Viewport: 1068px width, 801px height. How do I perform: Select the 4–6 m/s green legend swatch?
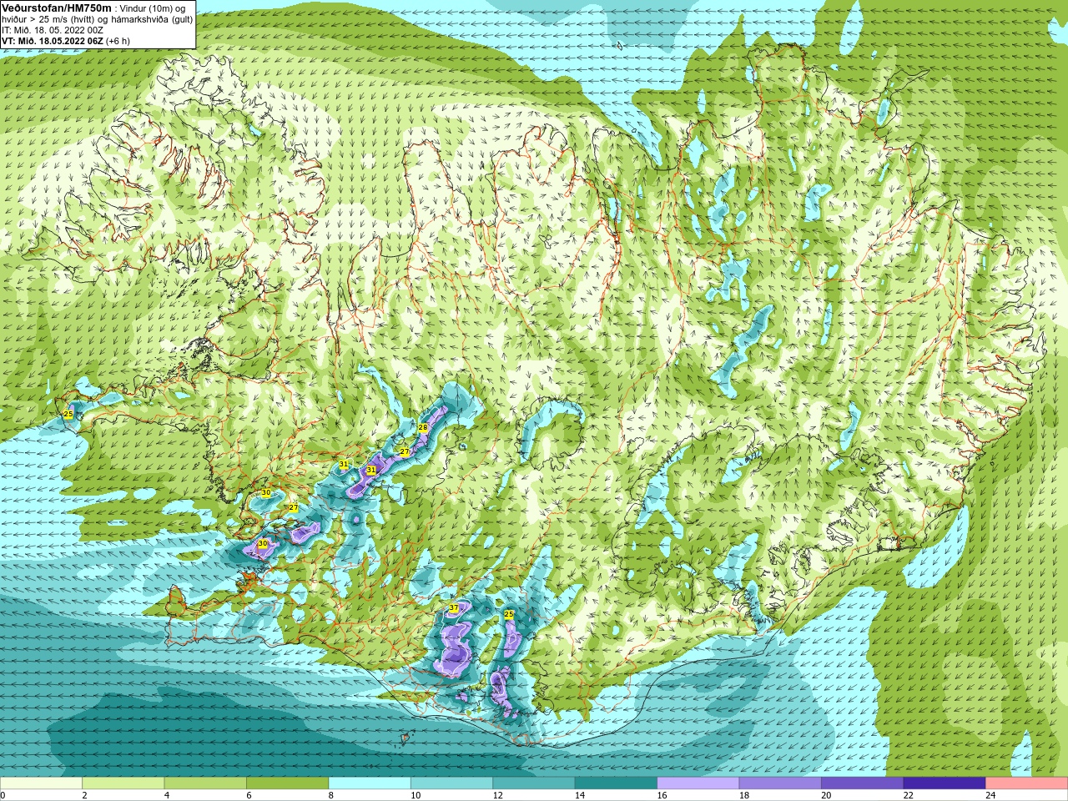click(205, 783)
